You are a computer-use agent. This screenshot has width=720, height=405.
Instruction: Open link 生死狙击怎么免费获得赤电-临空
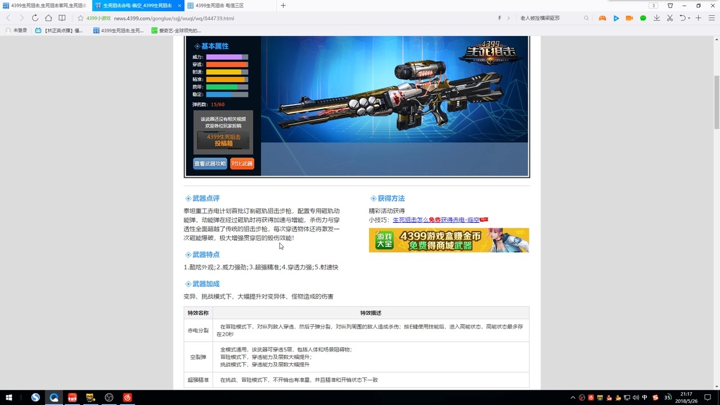[x=436, y=220]
